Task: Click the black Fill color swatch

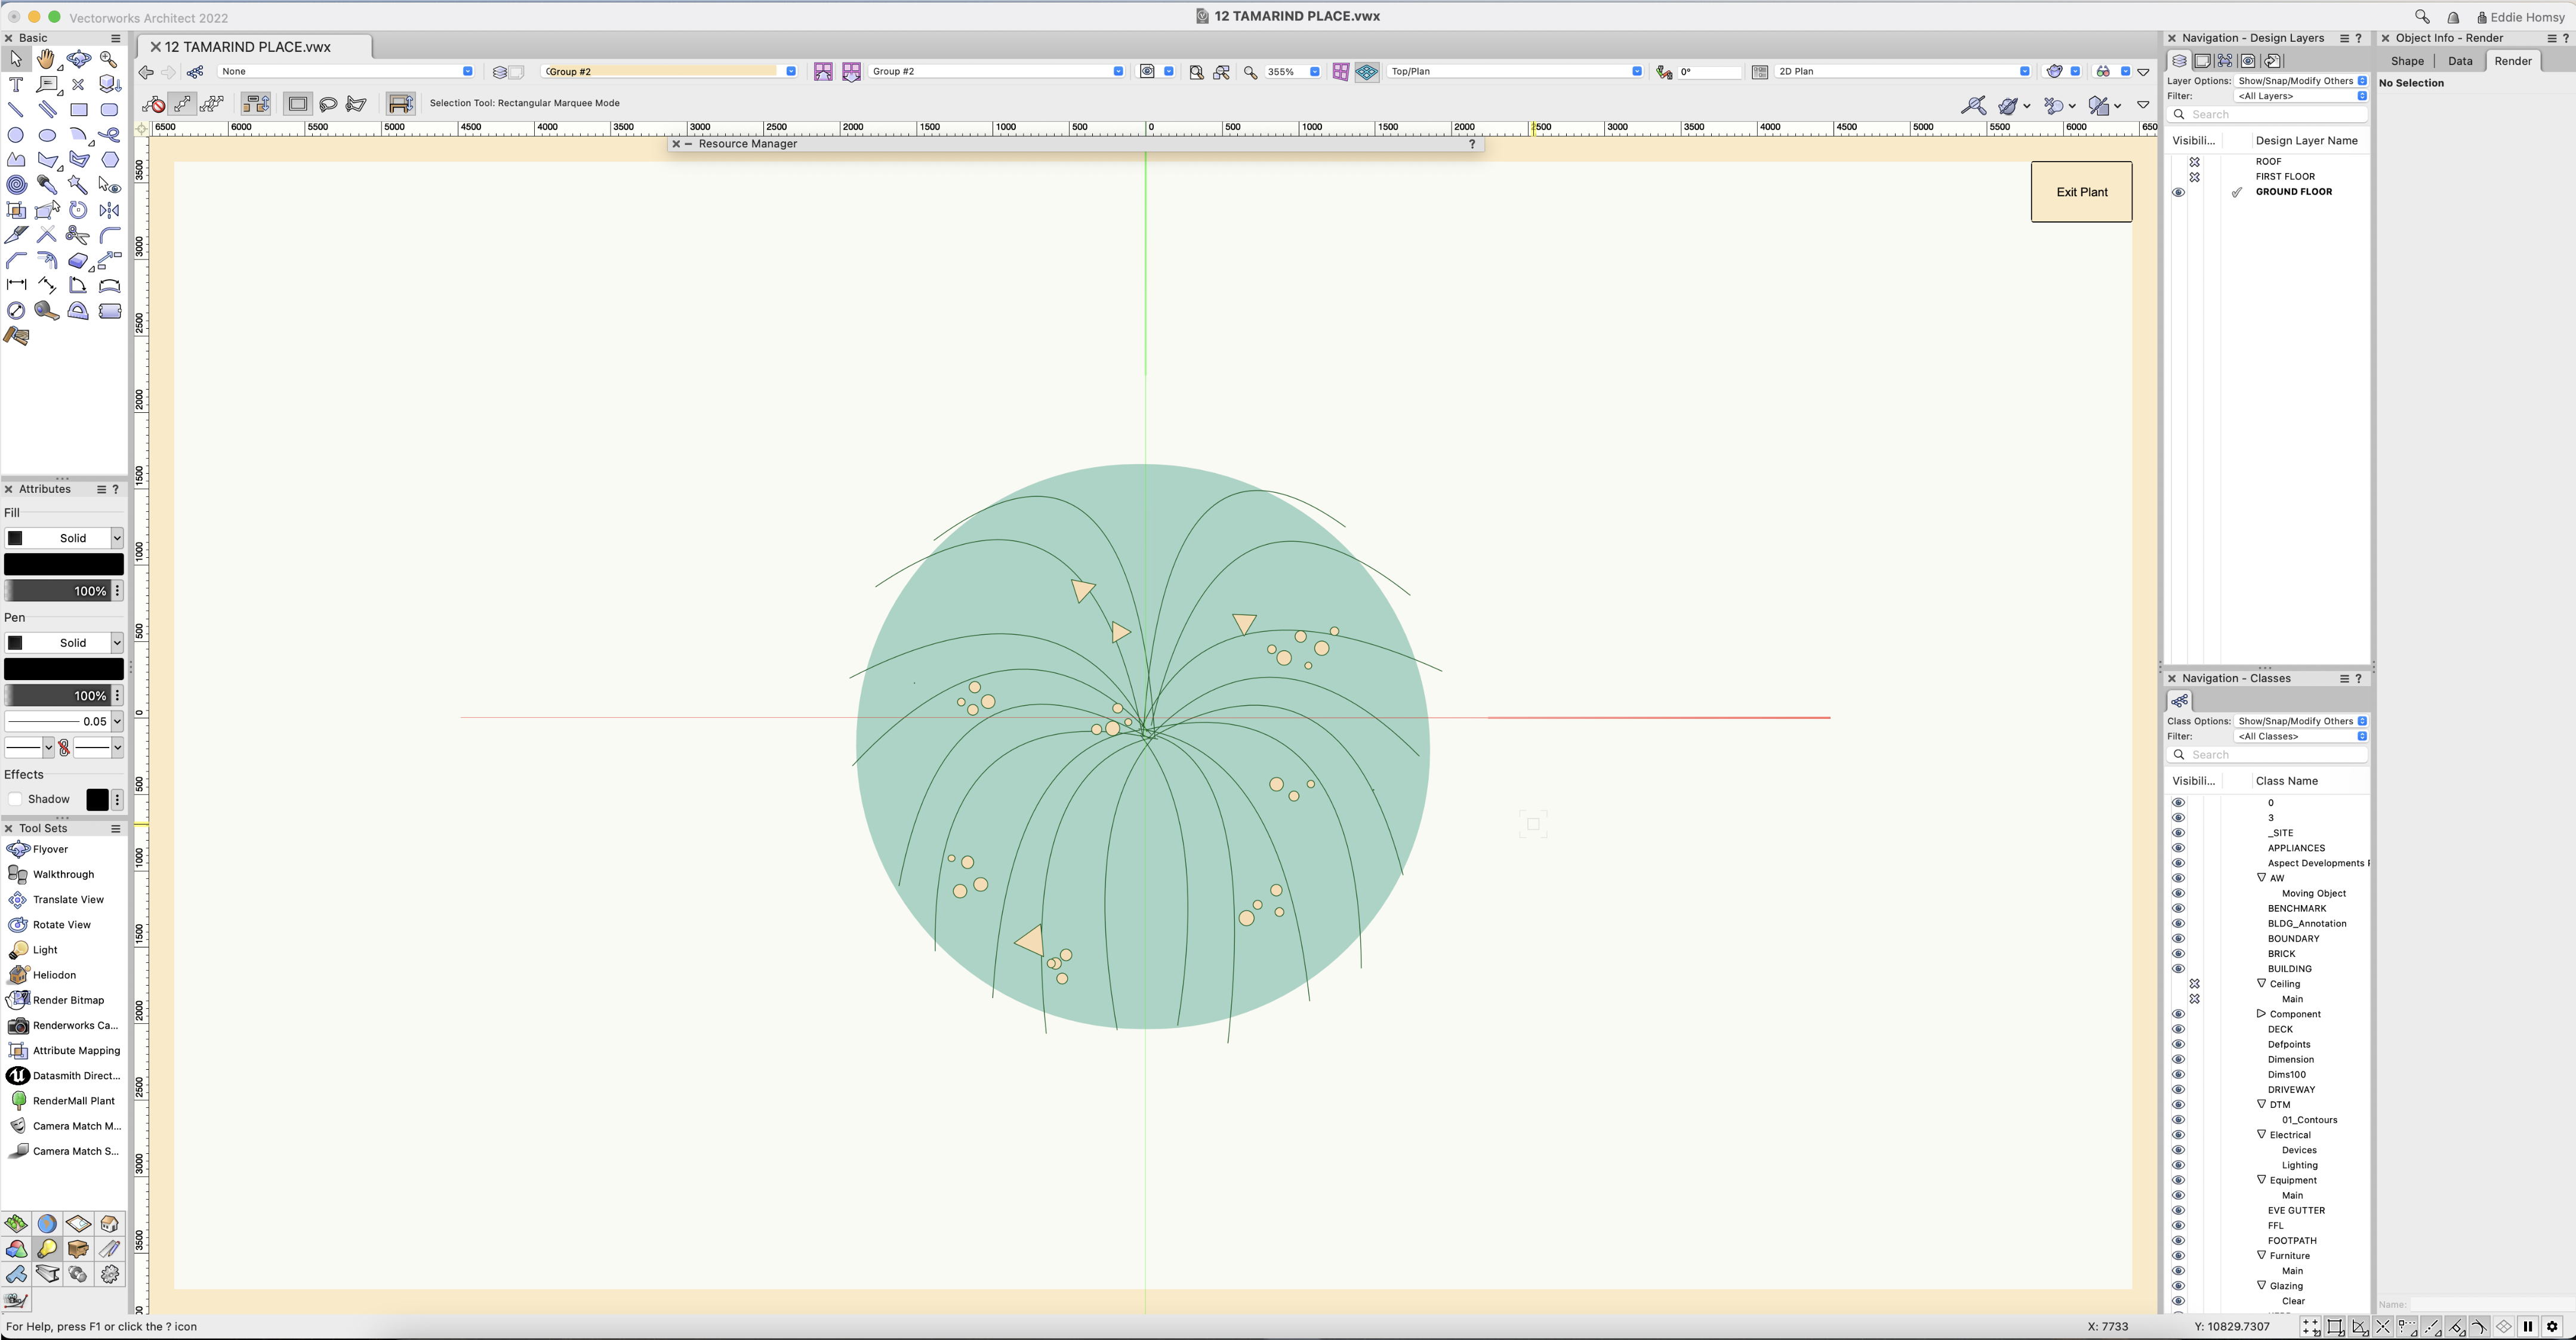Action: 63,564
